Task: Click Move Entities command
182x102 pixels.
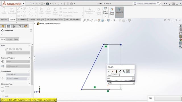Action: [66, 16]
